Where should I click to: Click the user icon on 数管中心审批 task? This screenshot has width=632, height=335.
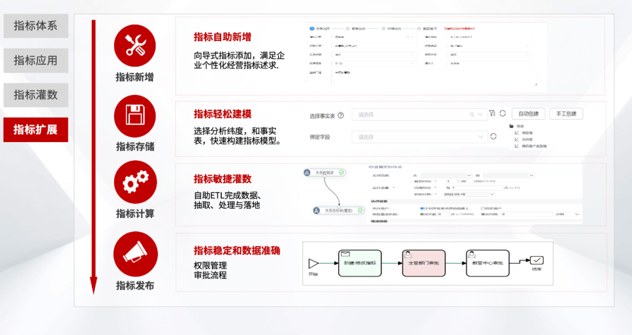pyautogui.click(x=472, y=254)
